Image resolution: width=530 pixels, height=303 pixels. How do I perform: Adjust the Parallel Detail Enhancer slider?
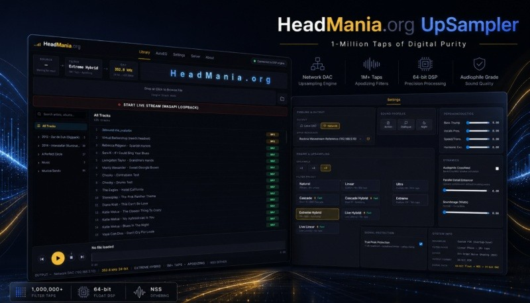coord(466,191)
